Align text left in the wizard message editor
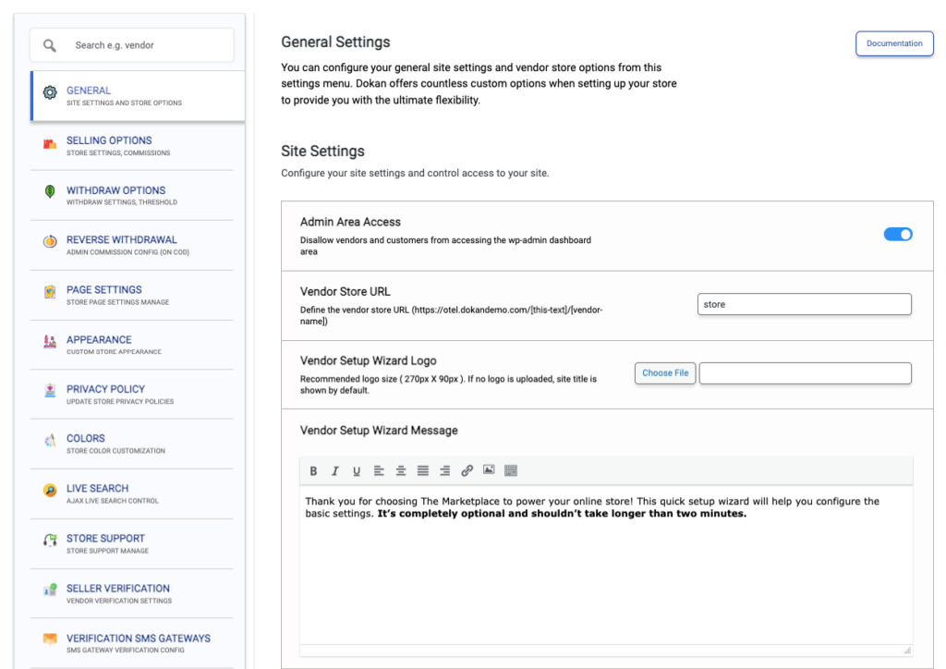Image resolution: width=946 pixels, height=669 pixels. [x=379, y=471]
